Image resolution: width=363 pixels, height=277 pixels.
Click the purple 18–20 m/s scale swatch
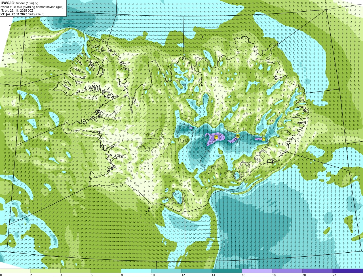pyautogui.click(x=287, y=271)
